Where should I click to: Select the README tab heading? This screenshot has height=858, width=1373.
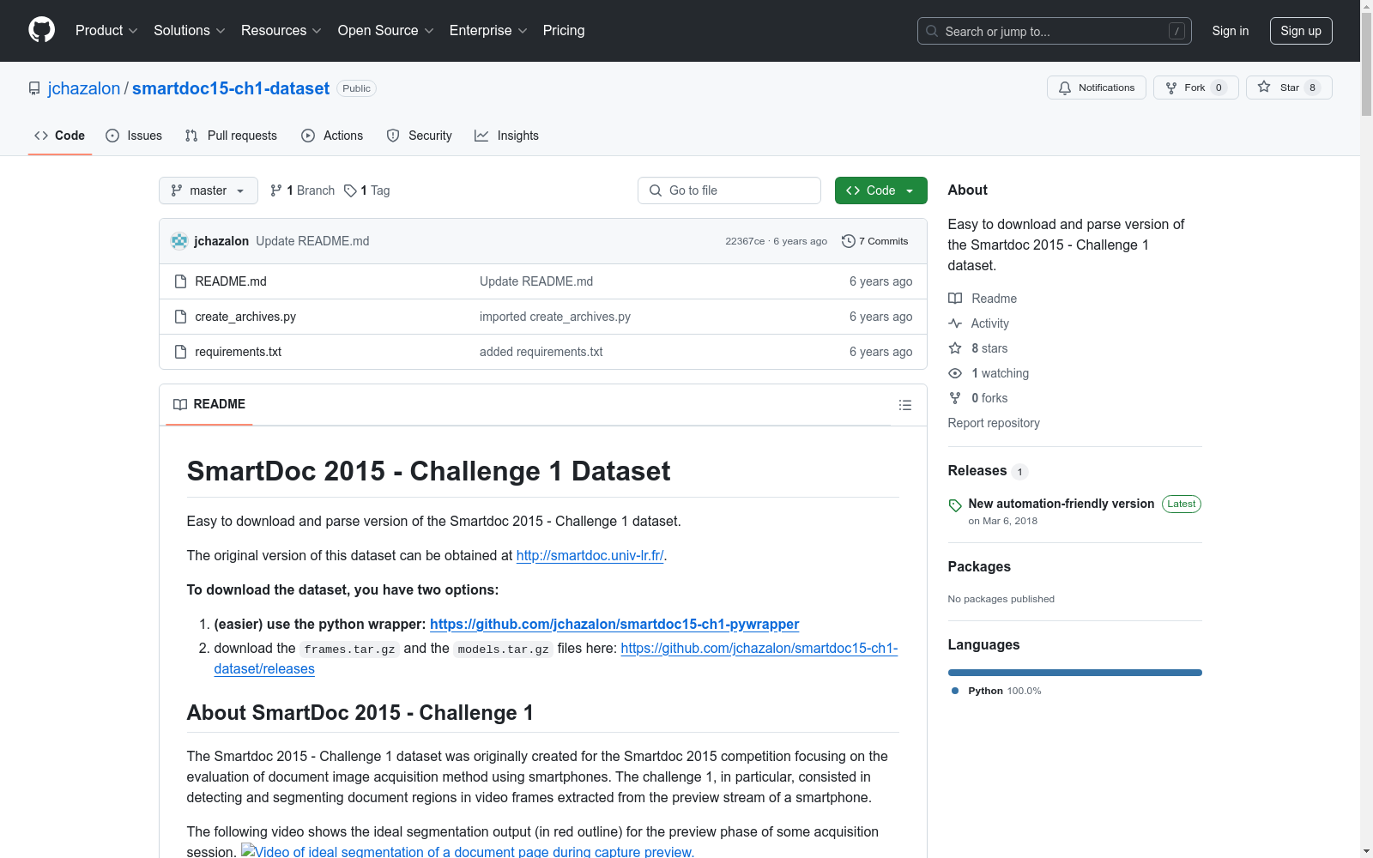tap(209, 404)
